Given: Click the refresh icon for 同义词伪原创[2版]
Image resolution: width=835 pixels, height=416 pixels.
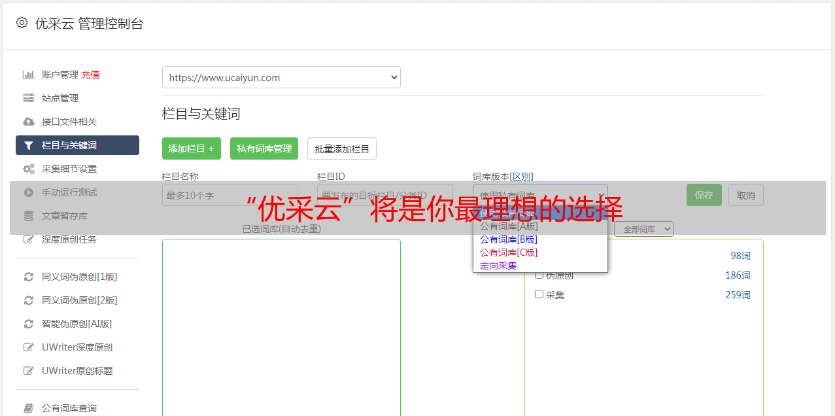Looking at the screenshot, I should click(28, 300).
